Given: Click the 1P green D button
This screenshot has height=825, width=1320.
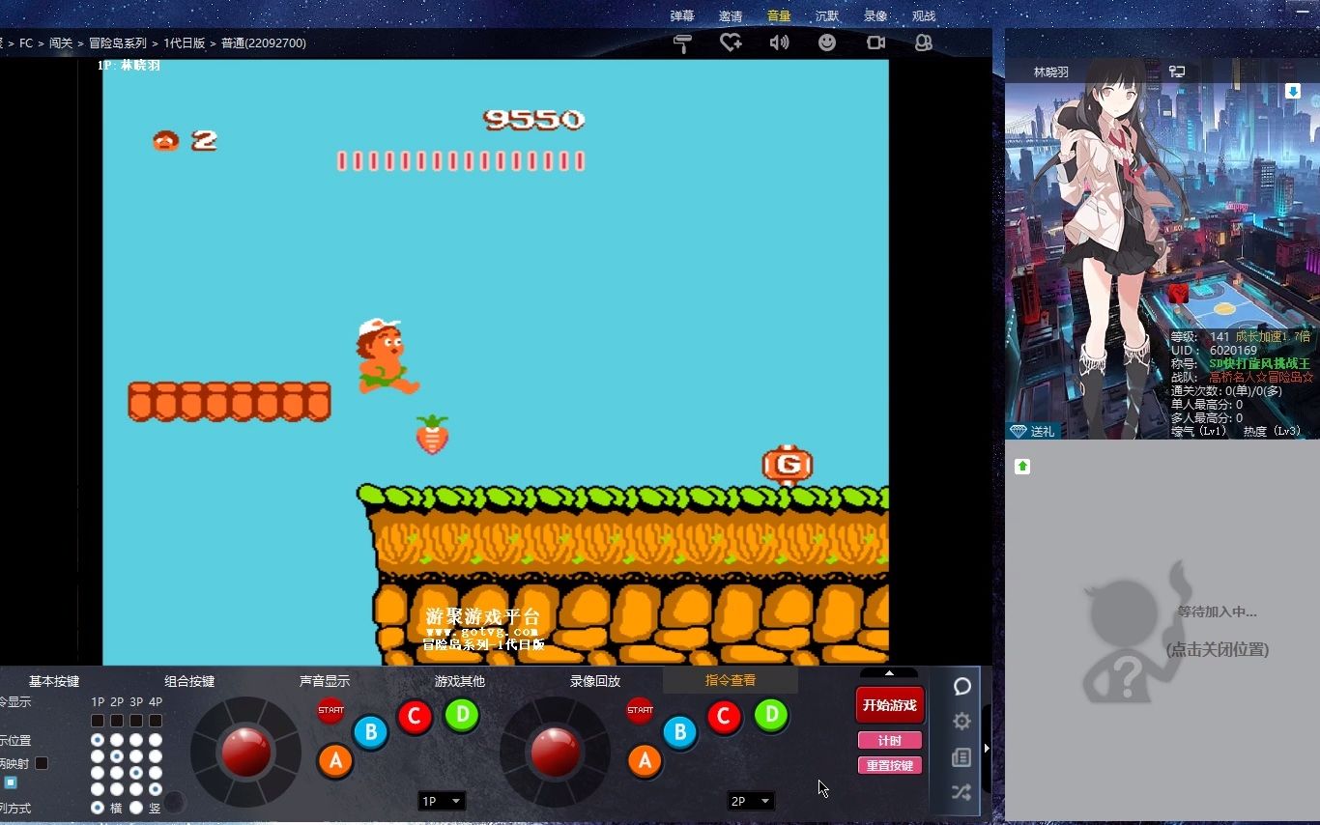Looking at the screenshot, I should pos(462,715).
